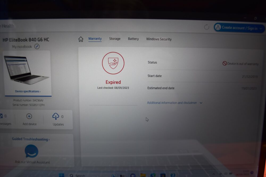Open the Updates cloud download icon
This screenshot has height=177, width=266.
click(x=56, y=116)
